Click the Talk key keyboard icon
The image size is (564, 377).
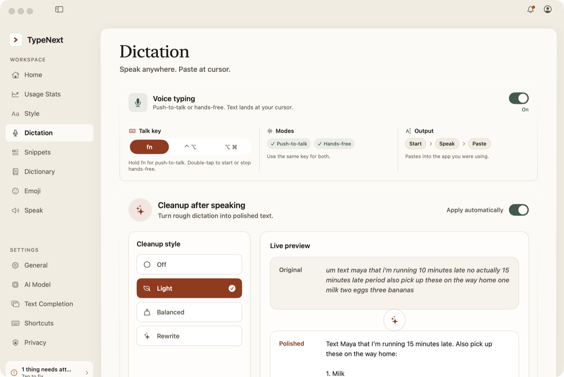(132, 131)
